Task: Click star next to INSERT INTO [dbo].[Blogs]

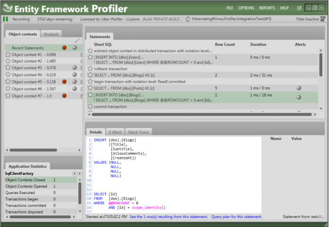Action: (x=90, y=95)
